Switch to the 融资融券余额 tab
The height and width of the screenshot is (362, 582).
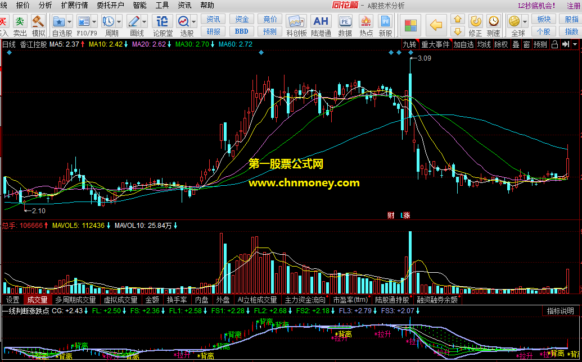[x=437, y=300]
